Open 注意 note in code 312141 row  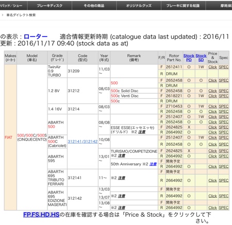(x=122, y=178)
